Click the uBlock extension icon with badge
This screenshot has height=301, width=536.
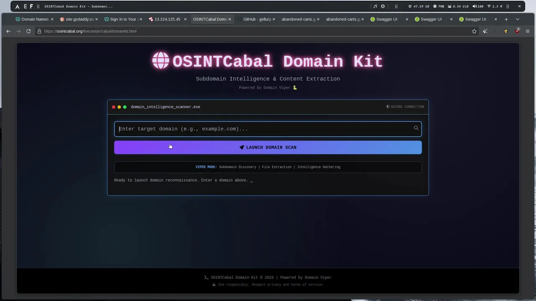[517, 31]
